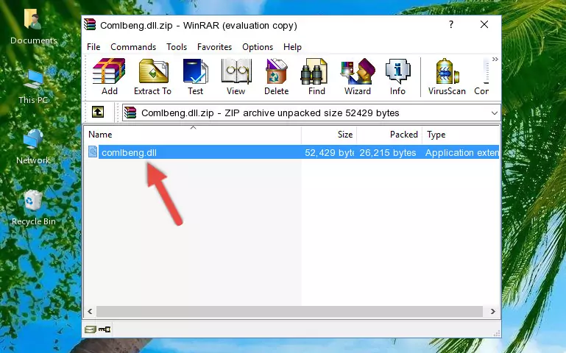The image size is (566, 353).
Task: Launch the Wizard tool
Action: click(358, 76)
